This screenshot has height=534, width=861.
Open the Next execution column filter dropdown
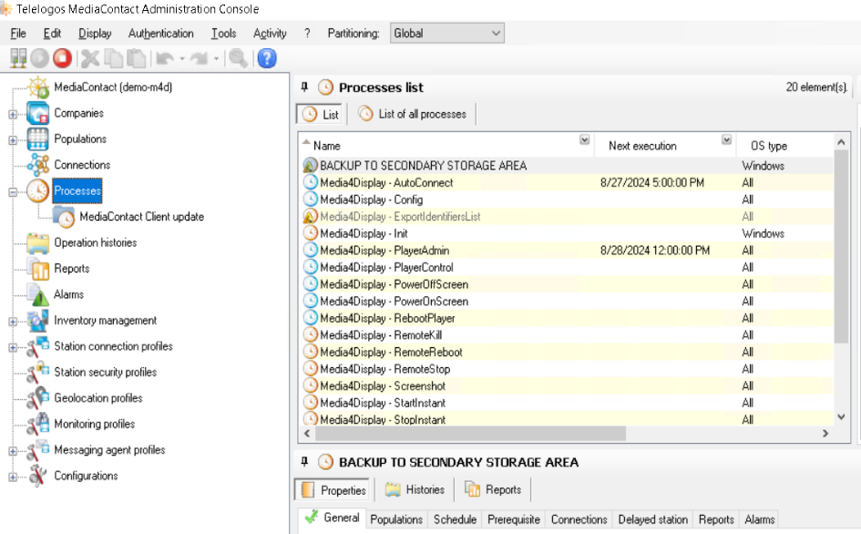pos(726,140)
